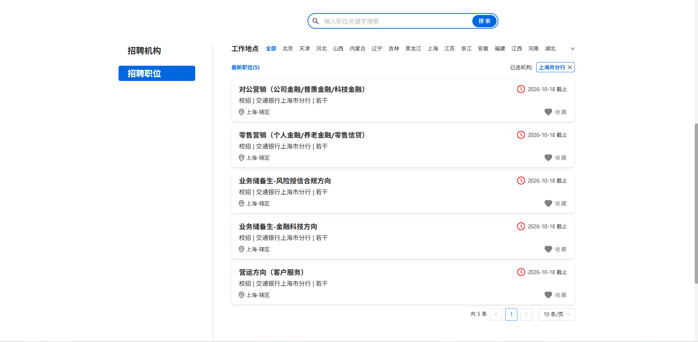Viewport: 698px width, 342px height.
Task: Favorite the 零售营销 job with heart icon
Action: point(548,158)
